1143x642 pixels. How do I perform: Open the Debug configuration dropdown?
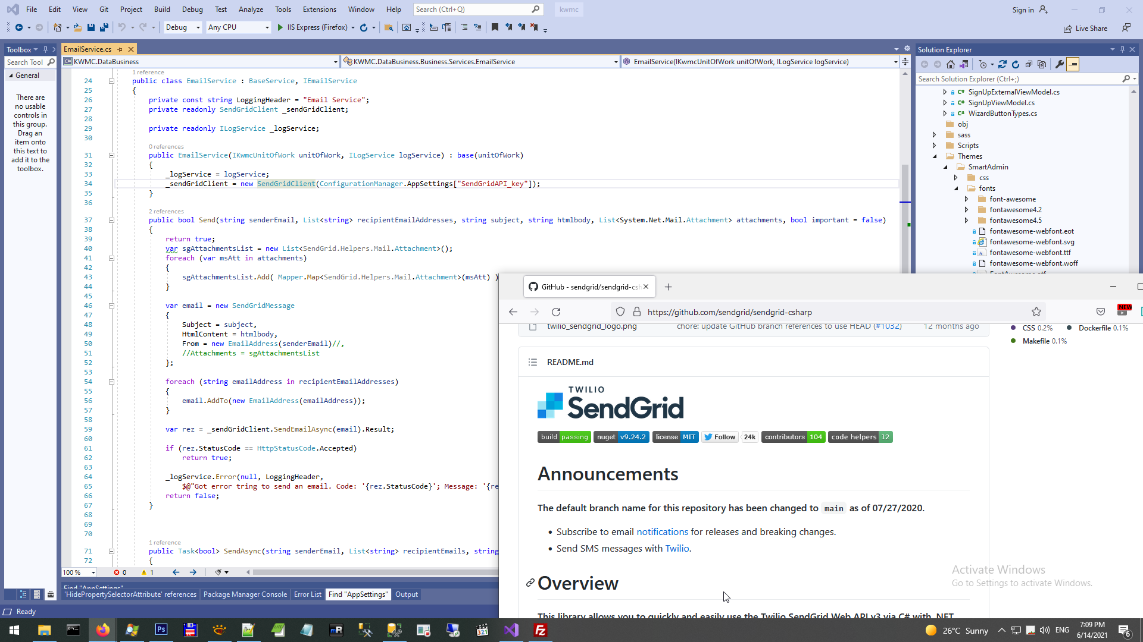click(183, 27)
